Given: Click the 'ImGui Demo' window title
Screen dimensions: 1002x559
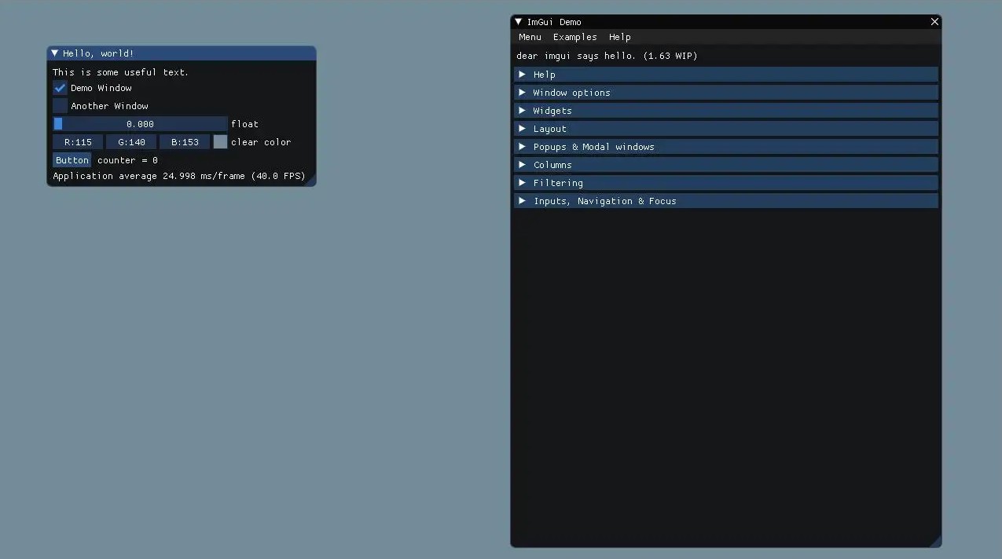Looking at the screenshot, I should click(554, 22).
